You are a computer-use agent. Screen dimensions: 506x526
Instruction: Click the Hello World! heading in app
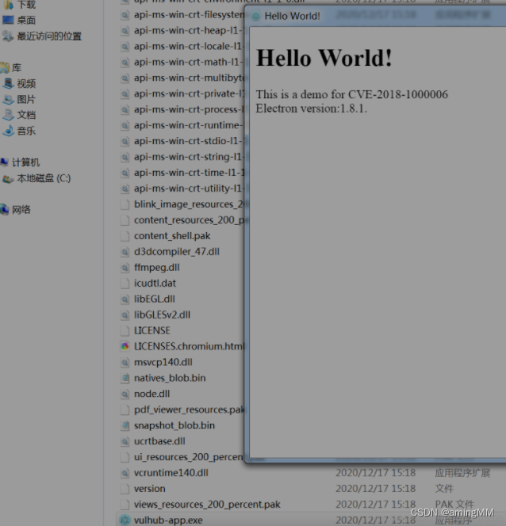click(x=324, y=58)
